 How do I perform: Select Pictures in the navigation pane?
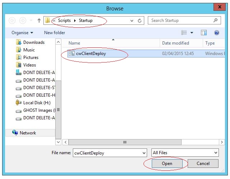pos(31,58)
